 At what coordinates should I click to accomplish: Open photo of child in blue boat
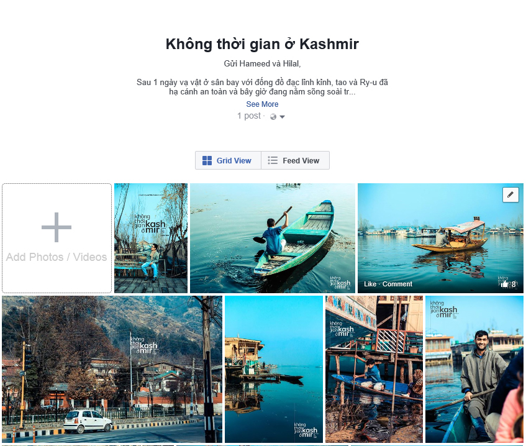click(374, 369)
